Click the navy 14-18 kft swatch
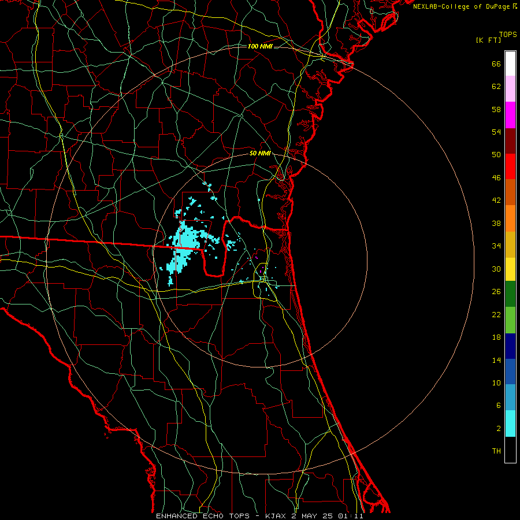Screen dimensions: 520x520 coord(510,346)
